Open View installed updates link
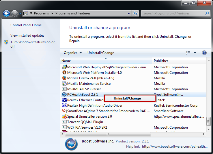 [x=27, y=35]
